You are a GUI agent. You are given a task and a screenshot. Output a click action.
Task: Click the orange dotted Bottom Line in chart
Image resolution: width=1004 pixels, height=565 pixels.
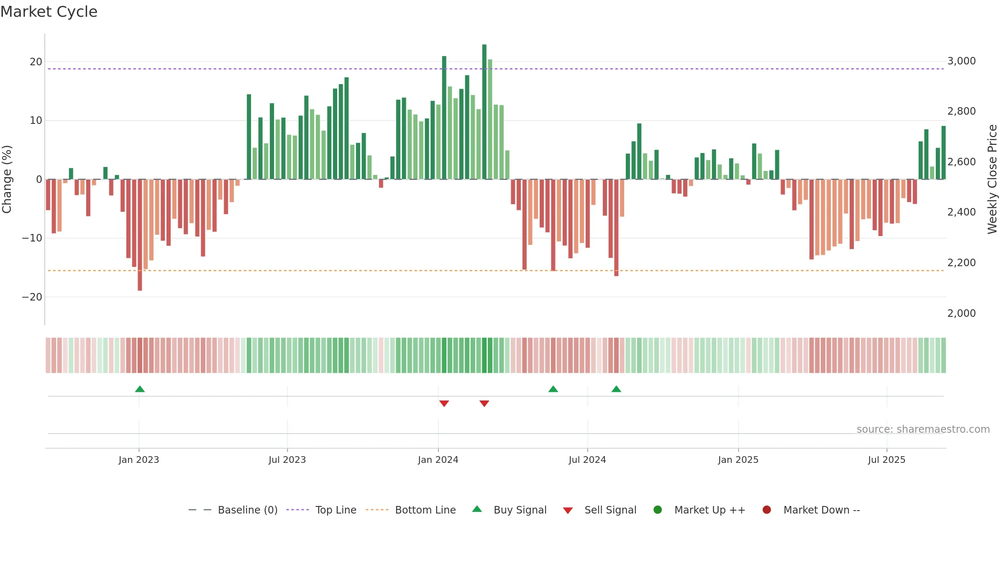(x=496, y=270)
